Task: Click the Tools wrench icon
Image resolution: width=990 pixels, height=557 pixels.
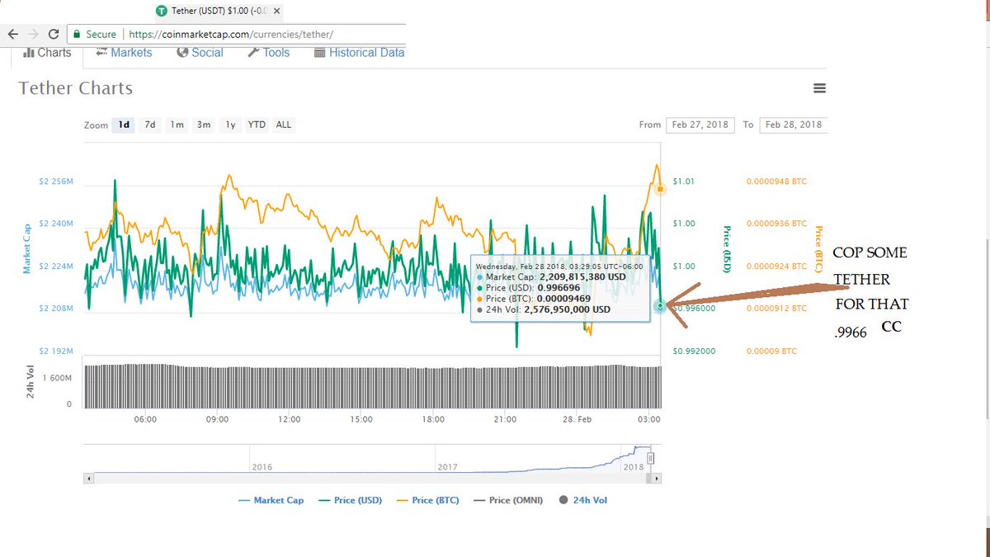Action: tap(254, 52)
